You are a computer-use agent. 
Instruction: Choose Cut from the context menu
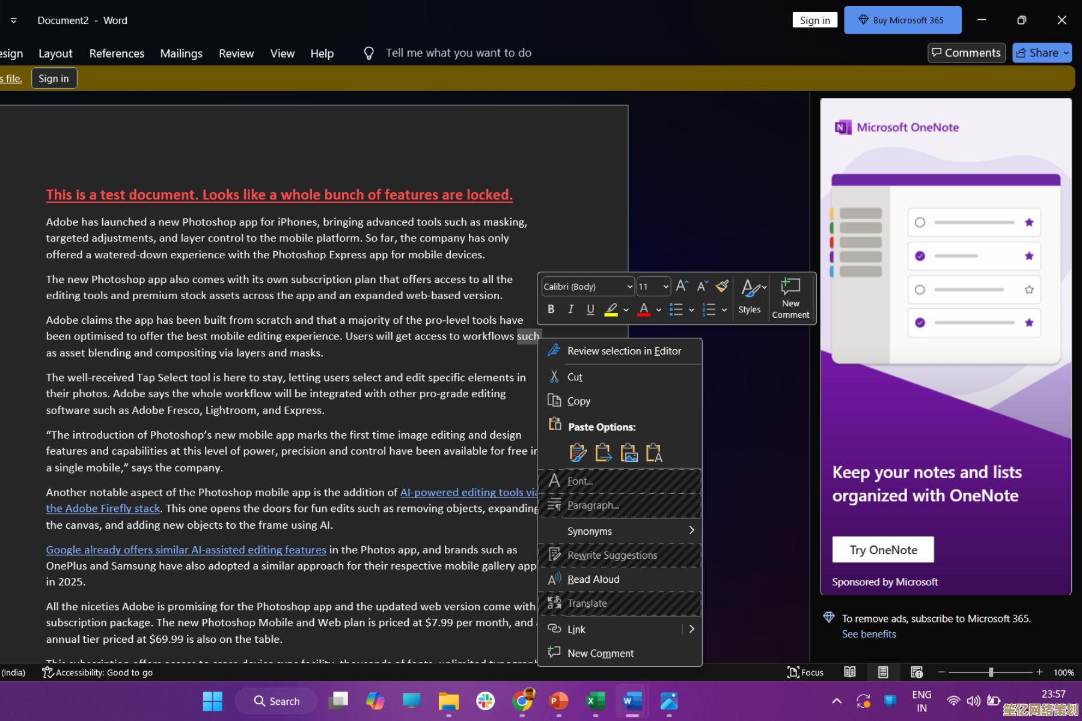coord(575,377)
